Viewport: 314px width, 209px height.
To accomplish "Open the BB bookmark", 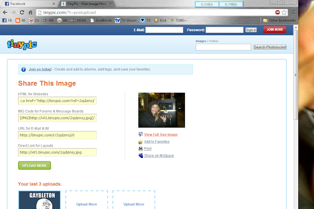I will click(x=62, y=20).
